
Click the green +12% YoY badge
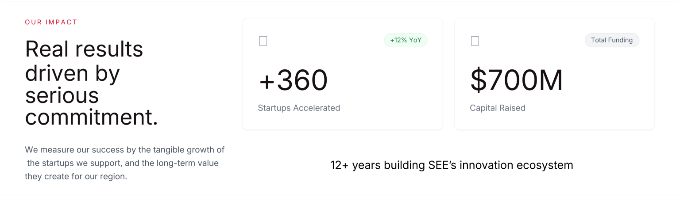click(x=406, y=40)
